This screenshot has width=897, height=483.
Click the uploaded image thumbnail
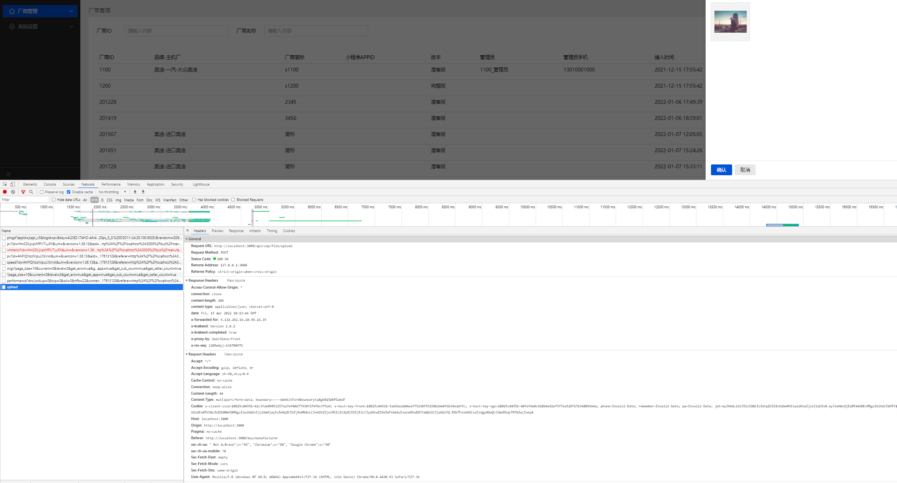(730, 22)
